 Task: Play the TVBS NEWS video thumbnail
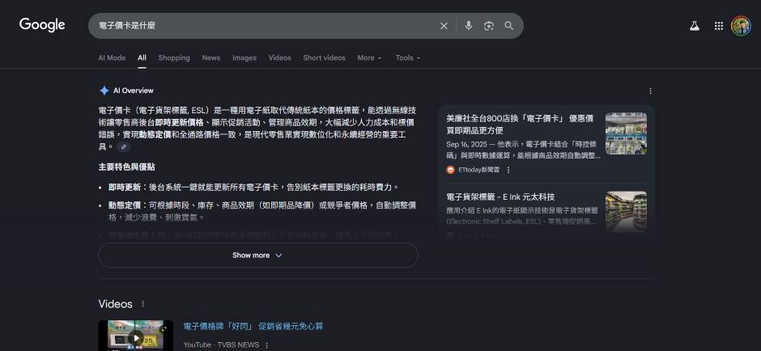tap(135, 336)
